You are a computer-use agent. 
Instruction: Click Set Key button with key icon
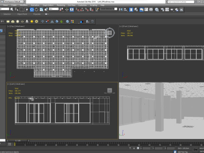point(195,150)
